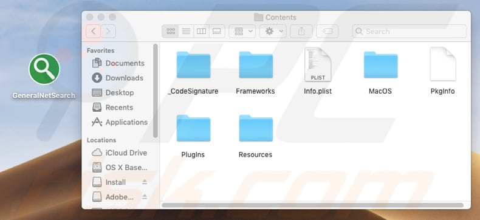Click the PkgInfo name label
Screen dimensions: 480x220
click(443, 91)
